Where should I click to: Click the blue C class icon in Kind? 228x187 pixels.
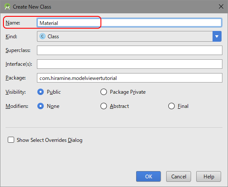[x=43, y=36]
